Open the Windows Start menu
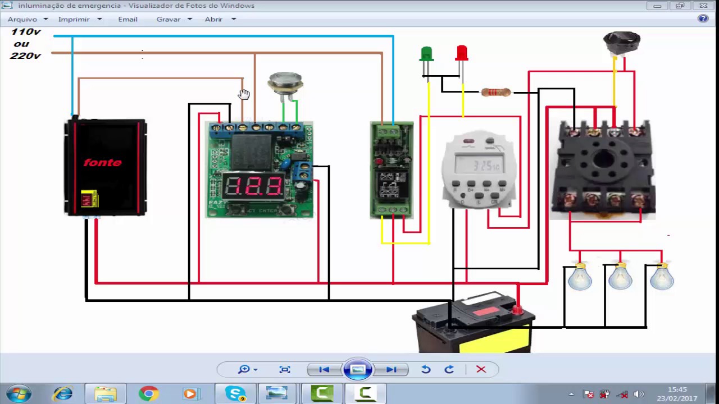 pyautogui.click(x=19, y=394)
